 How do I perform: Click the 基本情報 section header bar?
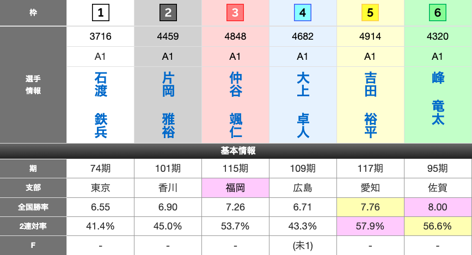[x=236, y=151]
